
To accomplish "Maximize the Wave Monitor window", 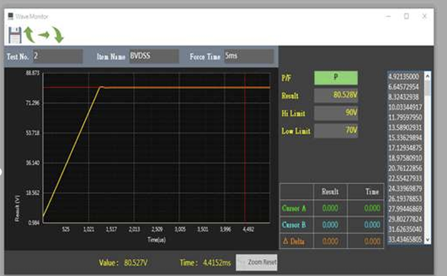I will pos(406,16).
